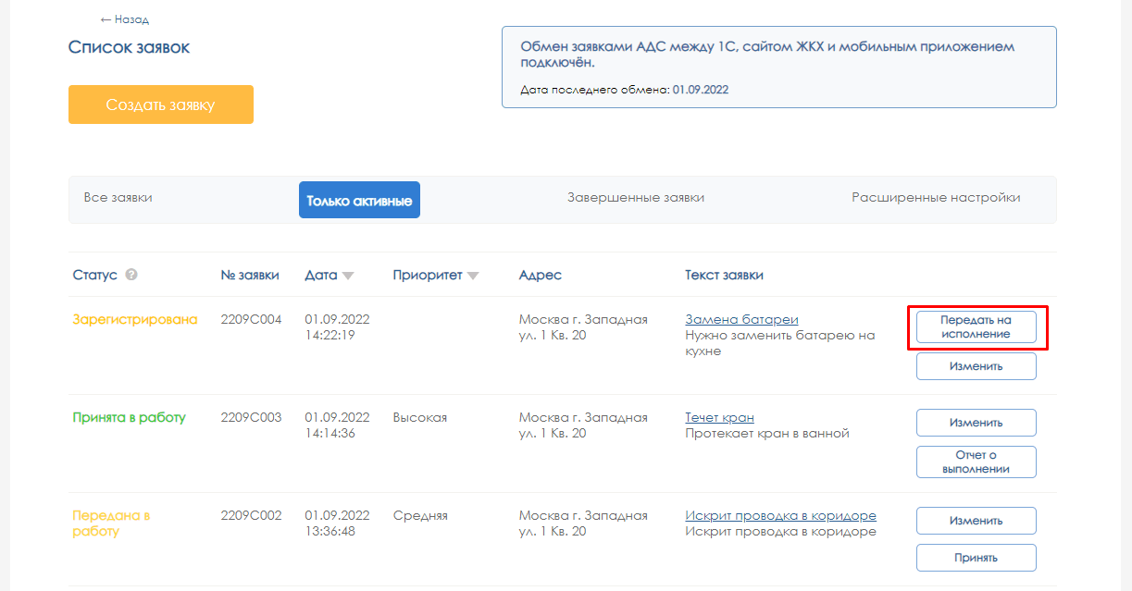The width and height of the screenshot is (1132, 591).
Task: Switch to the Все заявки tab
Action: 118,198
